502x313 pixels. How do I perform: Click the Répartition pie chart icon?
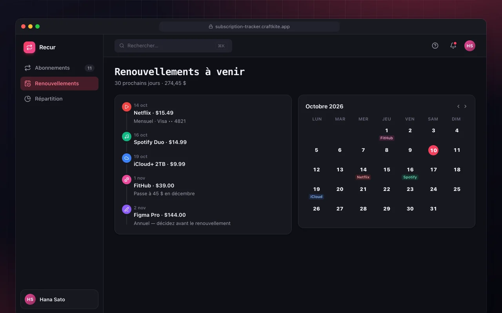click(27, 99)
